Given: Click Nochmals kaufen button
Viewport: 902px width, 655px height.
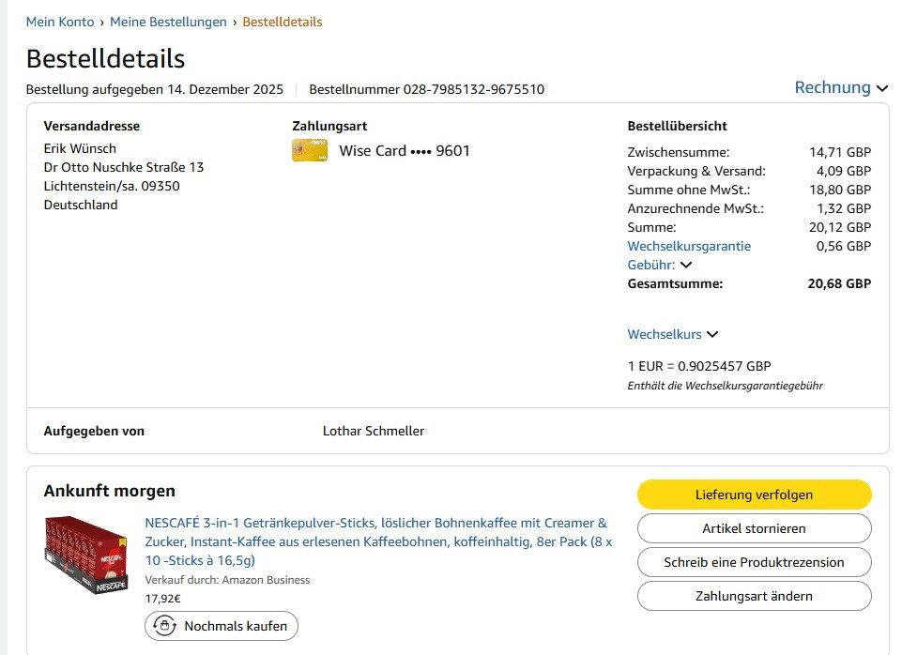Looking at the screenshot, I should 222,626.
